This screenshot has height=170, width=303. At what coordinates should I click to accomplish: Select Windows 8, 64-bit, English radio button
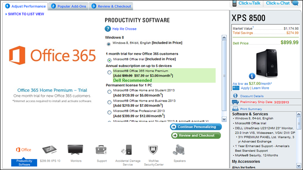[x=109, y=44]
